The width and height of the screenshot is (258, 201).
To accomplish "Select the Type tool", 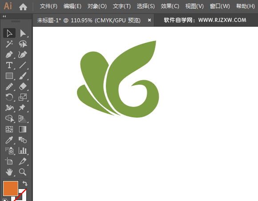I will (9, 66).
